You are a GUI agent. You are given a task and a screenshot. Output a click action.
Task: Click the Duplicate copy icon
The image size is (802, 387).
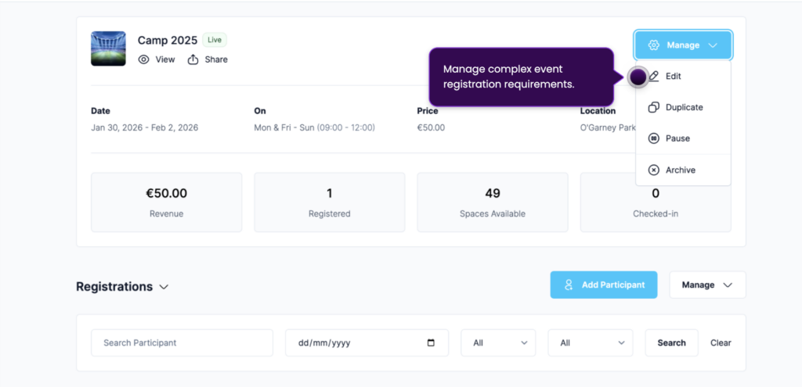click(x=654, y=107)
